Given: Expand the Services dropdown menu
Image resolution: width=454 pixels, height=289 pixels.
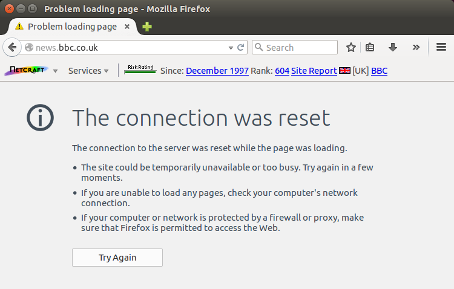Looking at the screenshot, I should click(88, 71).
